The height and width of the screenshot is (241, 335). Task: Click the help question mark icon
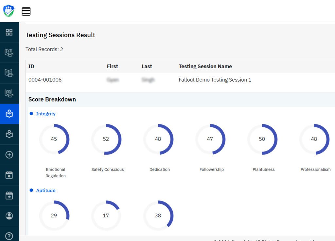point(9,235)
